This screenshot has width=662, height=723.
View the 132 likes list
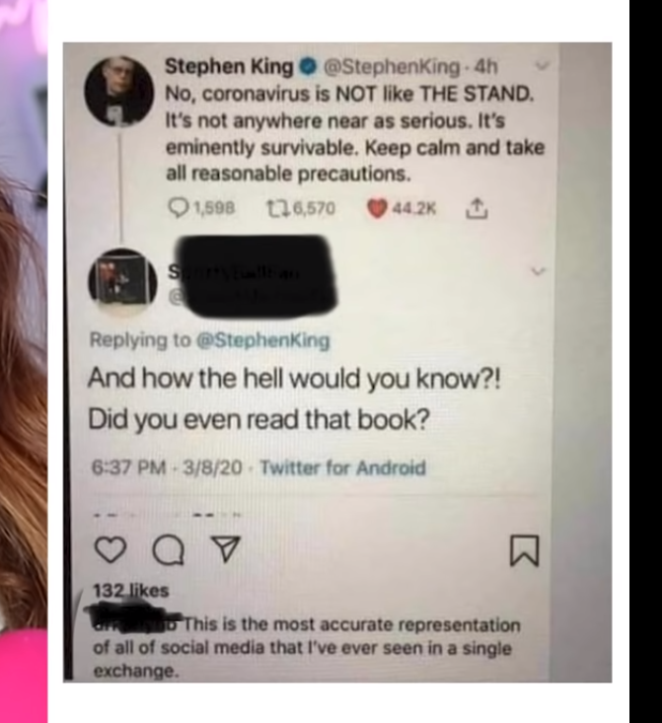[131, 591]
